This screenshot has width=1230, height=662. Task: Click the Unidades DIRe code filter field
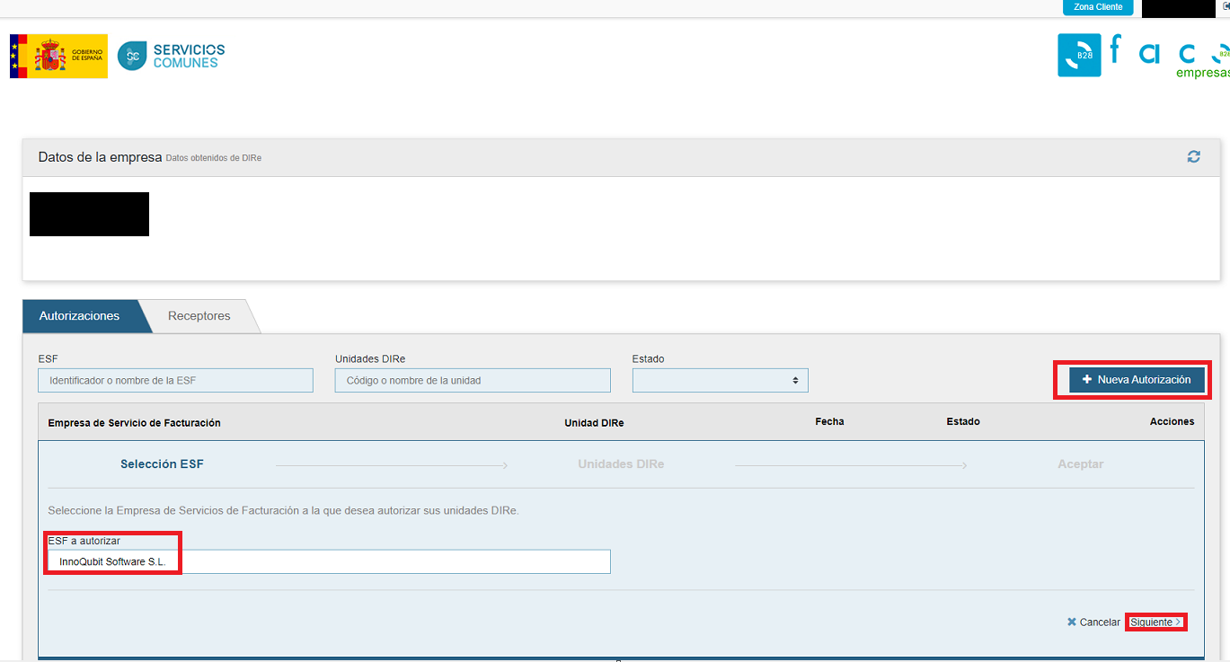pyautogui.click(x=472, y=379)
